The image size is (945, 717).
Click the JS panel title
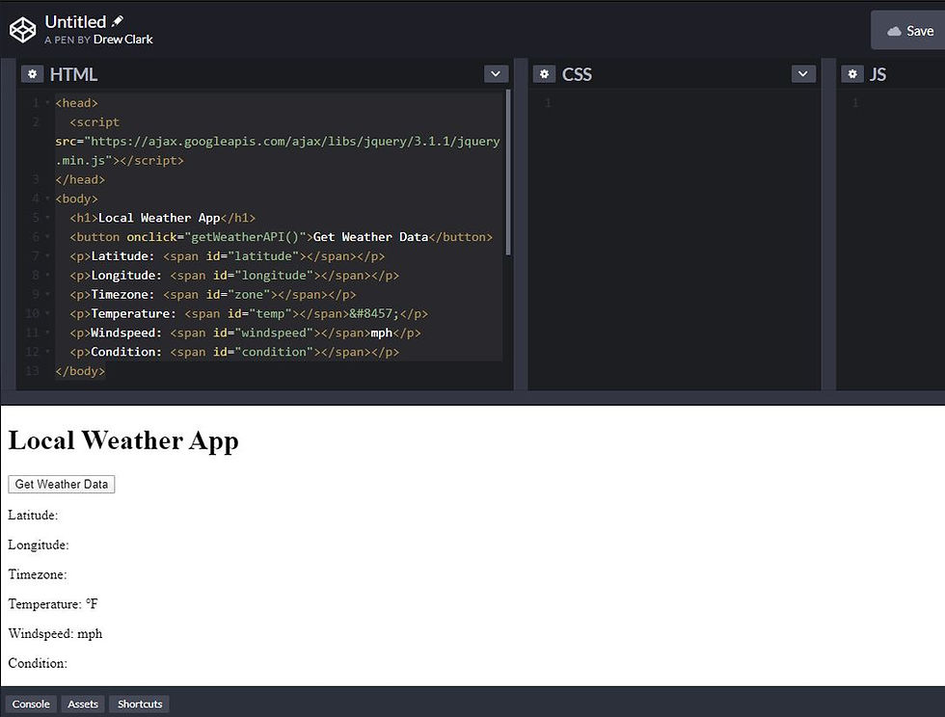tap(877, 74)
